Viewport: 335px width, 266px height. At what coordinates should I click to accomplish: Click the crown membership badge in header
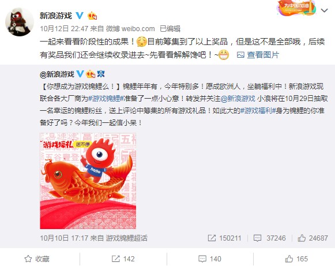pyautogui.click(x=92, y=16)
